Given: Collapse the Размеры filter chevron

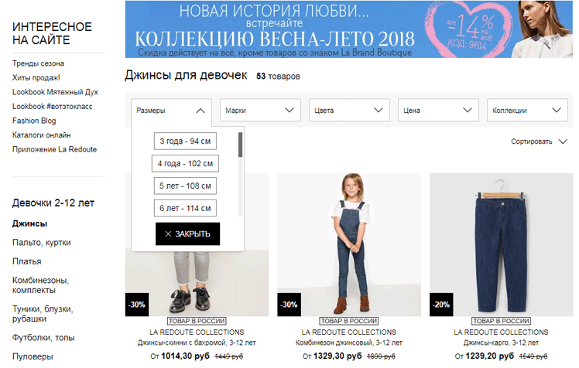Looking at the screenshot, I should coord(200,111).
